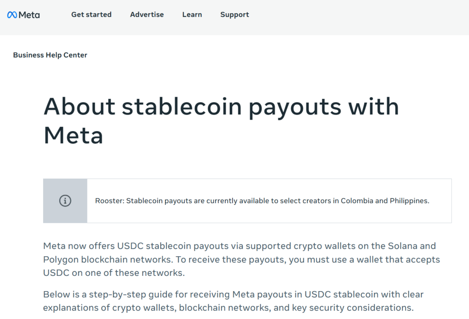Tap the Meta wordmark in the header
This screenshot has height=319, width=469.
point(27,15)
